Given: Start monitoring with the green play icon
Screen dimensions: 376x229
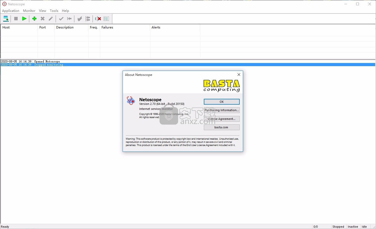Looking at the screenshot, I should point(24,19).
